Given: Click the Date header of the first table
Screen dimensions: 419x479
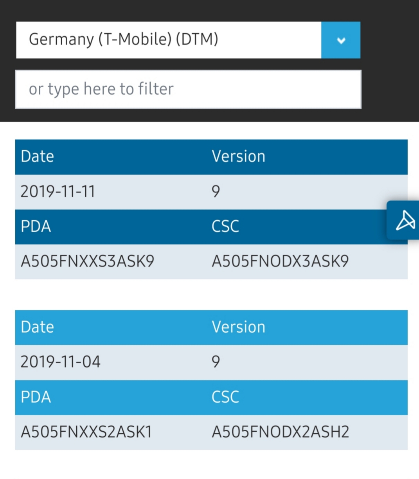Looking at the screenshot, I should pos(38,157).
